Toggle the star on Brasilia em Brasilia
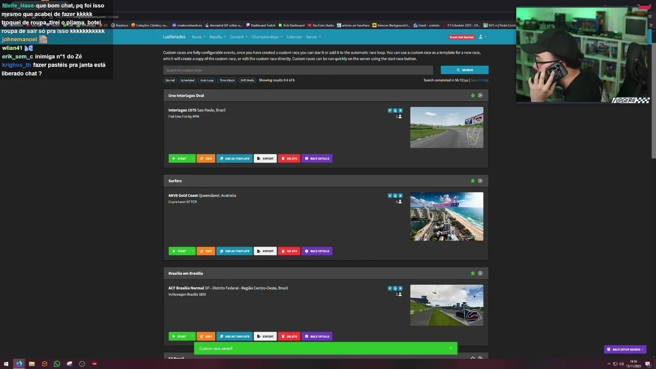The width and height of the screenshot is (656, 369). (x=473, y=273)
